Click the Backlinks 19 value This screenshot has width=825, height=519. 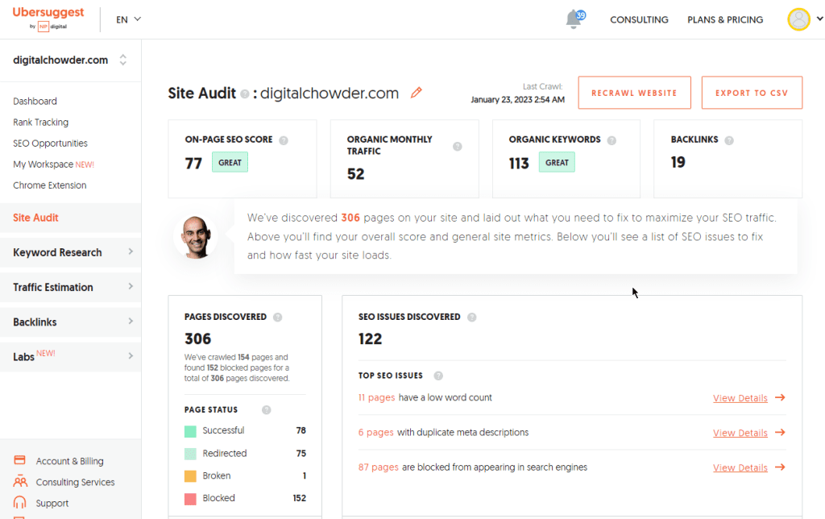click(x=678, y=162)
